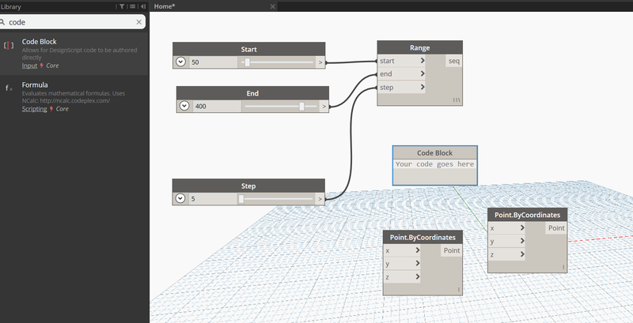Edit the End slider value 400
Viewport: 633px width, 323px height.
[217, 107]
